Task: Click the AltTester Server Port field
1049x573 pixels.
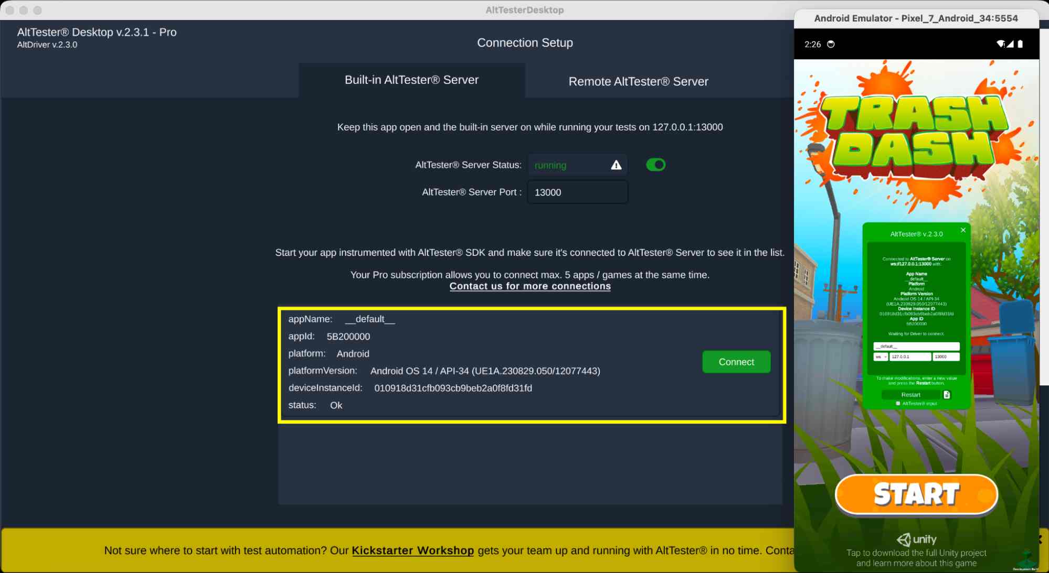Action: click(x=577, y=192)
